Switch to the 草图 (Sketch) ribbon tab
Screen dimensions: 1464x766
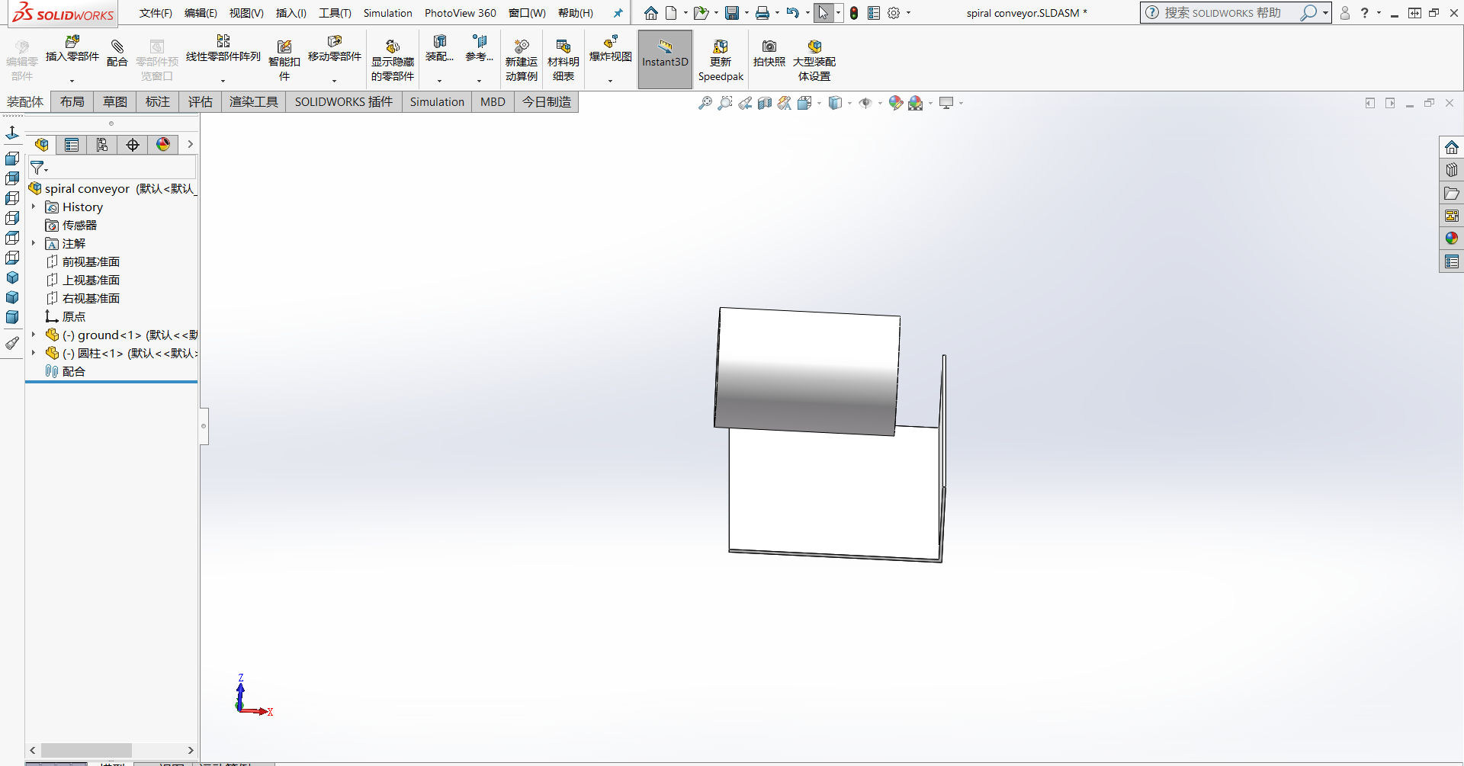click(x=115, y=102)
